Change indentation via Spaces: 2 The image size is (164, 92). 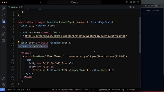tap(79, 90)
